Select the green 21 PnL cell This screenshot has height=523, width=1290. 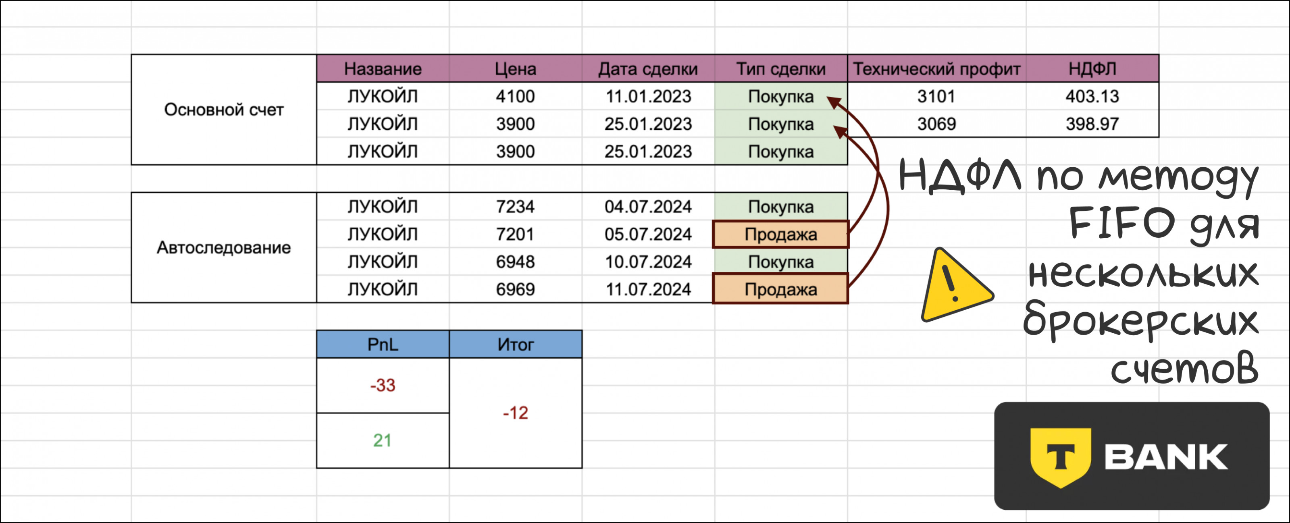pyautogui.click(x=383, y=440)
